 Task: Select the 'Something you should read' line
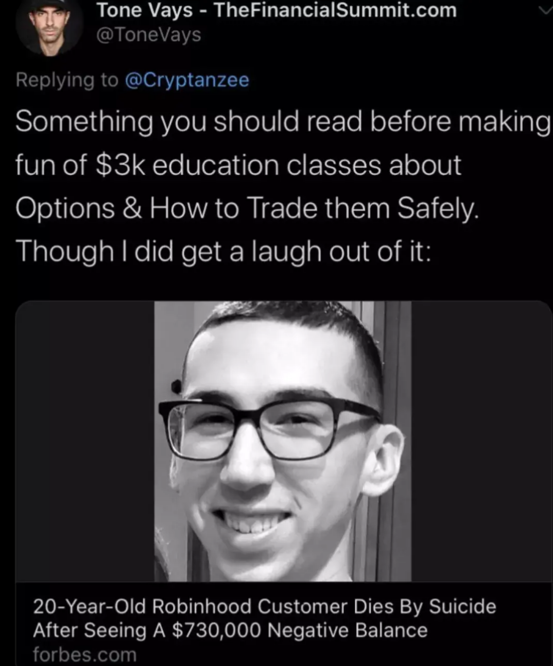pyautogui.click(x=283, y=122)
